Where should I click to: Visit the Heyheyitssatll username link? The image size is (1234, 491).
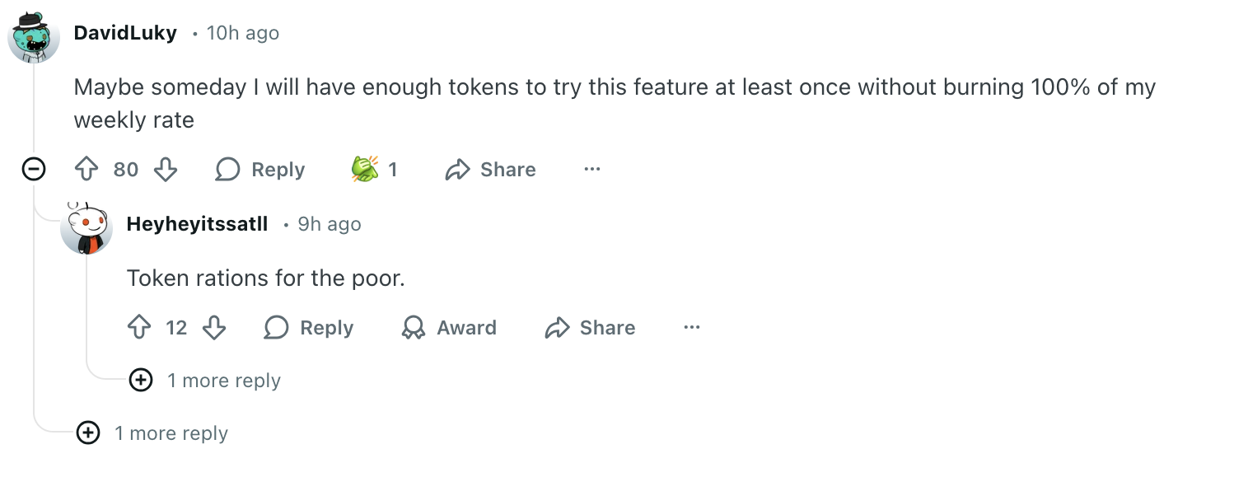point(197,224)
